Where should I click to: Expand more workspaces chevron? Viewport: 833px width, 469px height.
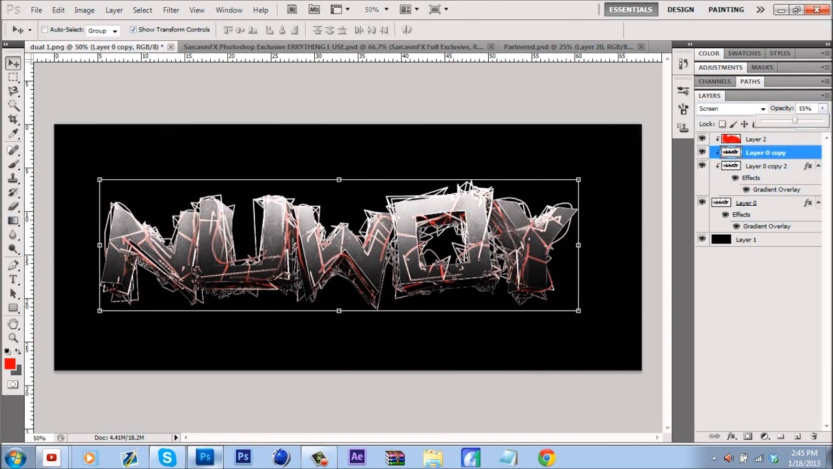coord(760,10)
